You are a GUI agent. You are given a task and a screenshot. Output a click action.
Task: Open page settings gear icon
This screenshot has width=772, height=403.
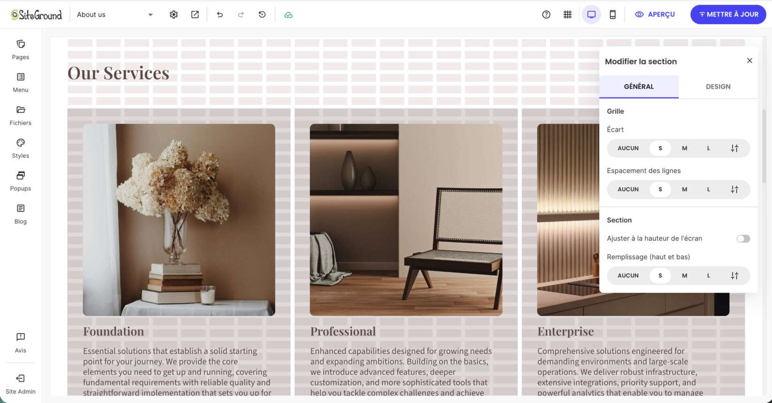point(174,15)
